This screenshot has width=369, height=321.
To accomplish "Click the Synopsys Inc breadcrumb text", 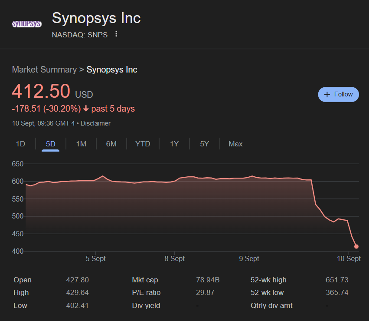I will pos(112,69).
